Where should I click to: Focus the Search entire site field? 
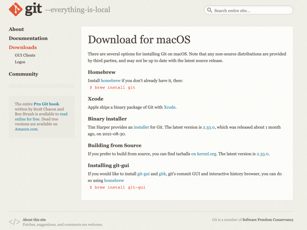click(249, 10)
